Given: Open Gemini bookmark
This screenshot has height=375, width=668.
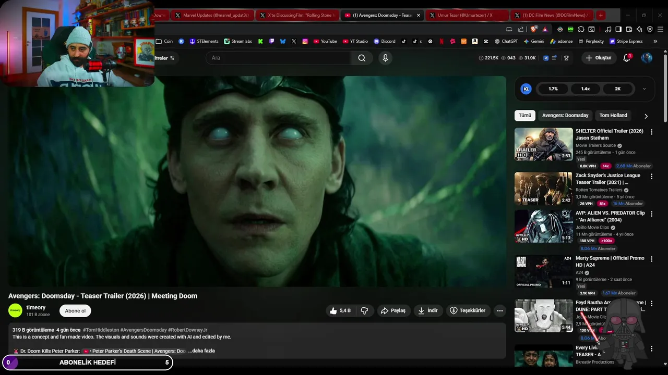Looking at the screenshot, I should [x=534, y=41].
